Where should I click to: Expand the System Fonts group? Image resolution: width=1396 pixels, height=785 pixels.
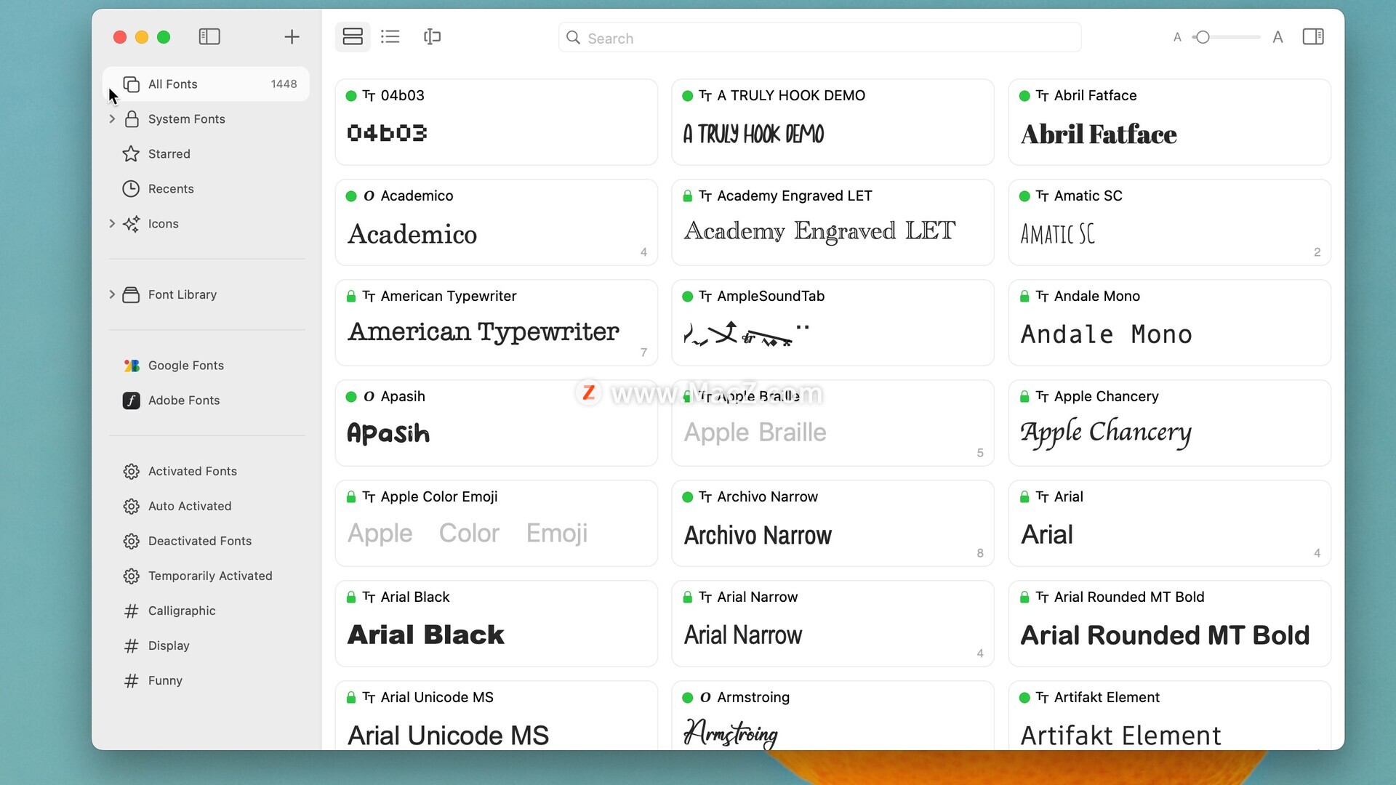(112, 118)
